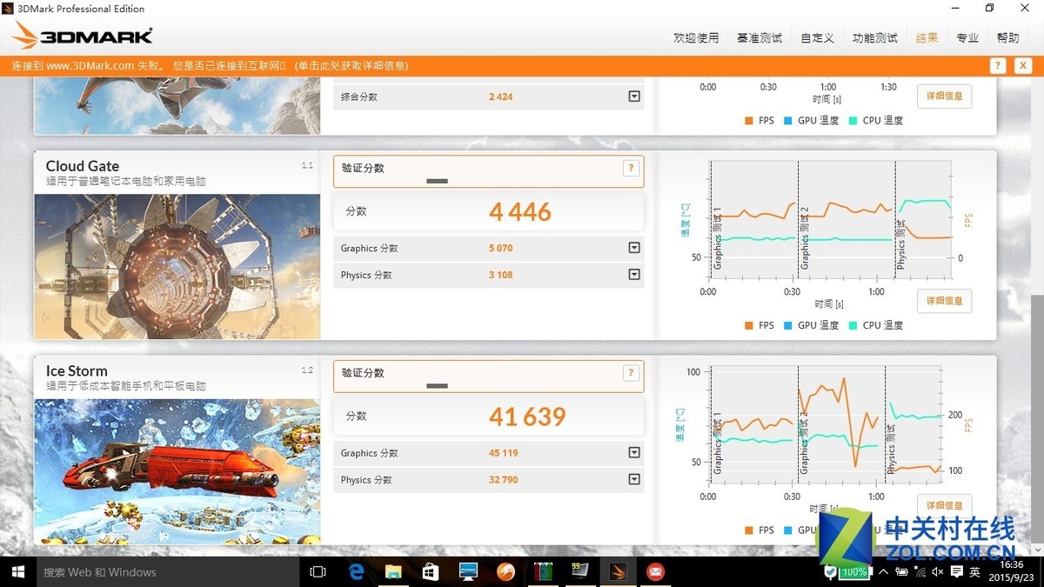Open Firefox from the taskbar
Image resolution: width=1044 pixels, height=587 pixels.
505,571
